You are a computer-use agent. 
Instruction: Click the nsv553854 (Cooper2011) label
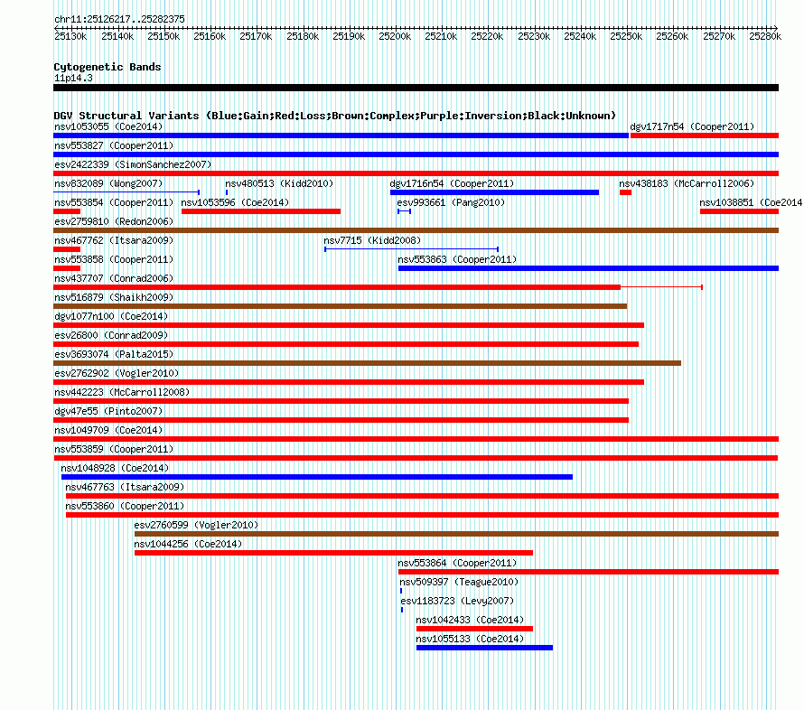pos(114,202)
